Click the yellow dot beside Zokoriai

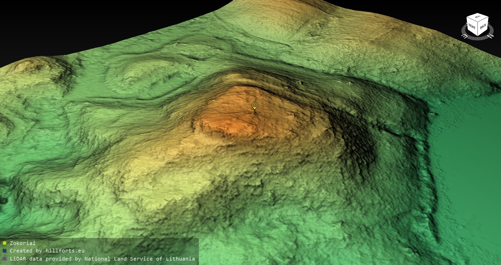coord(4,243)
